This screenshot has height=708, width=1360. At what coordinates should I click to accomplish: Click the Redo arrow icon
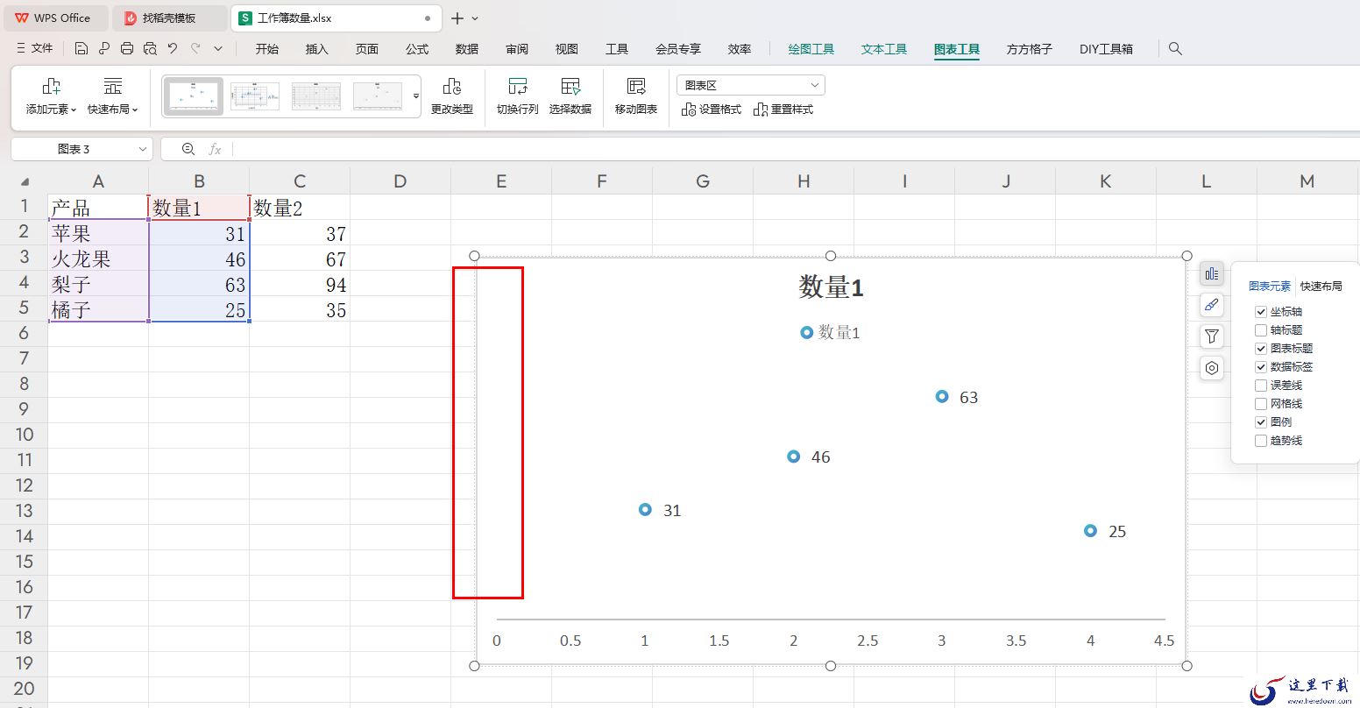click(x=195, y=49)
